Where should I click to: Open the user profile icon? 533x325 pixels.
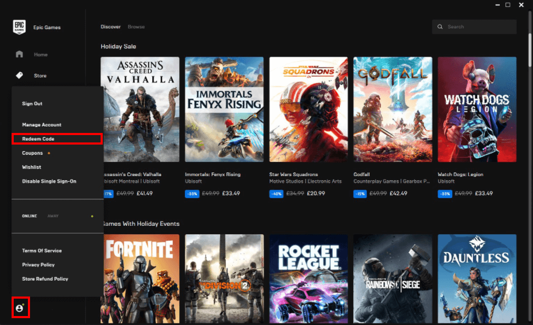19,308
